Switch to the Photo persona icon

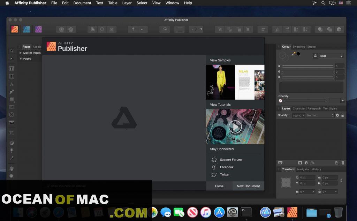38,29
